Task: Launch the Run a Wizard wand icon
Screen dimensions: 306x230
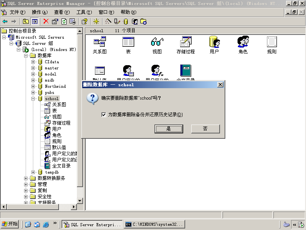Action: [x=108, y=21]
